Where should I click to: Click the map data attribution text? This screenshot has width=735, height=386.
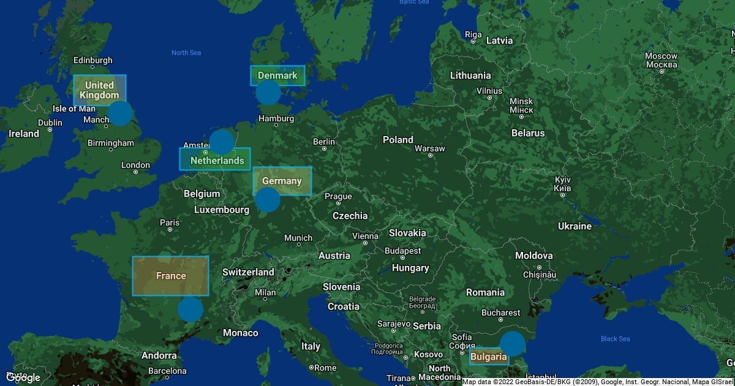coord(598,382)
